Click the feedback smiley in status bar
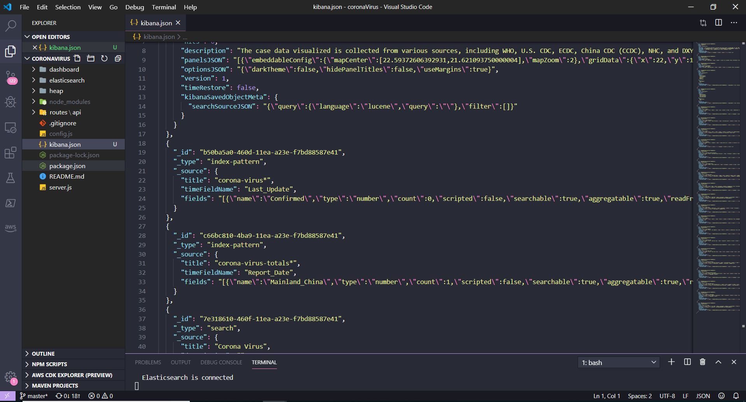This screenshot has width=746, height=402. 721,396
